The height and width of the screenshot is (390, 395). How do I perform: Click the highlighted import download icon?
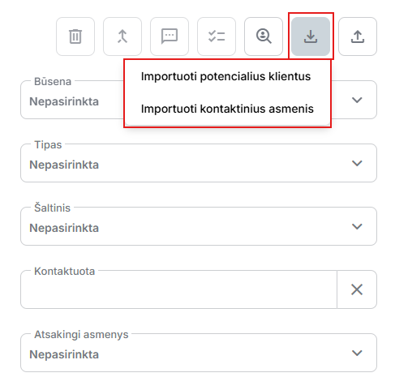pyautogui.click(x=311, y=36)
